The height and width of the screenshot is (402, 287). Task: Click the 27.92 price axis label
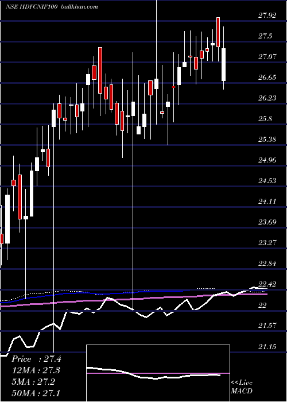[267, 16]
